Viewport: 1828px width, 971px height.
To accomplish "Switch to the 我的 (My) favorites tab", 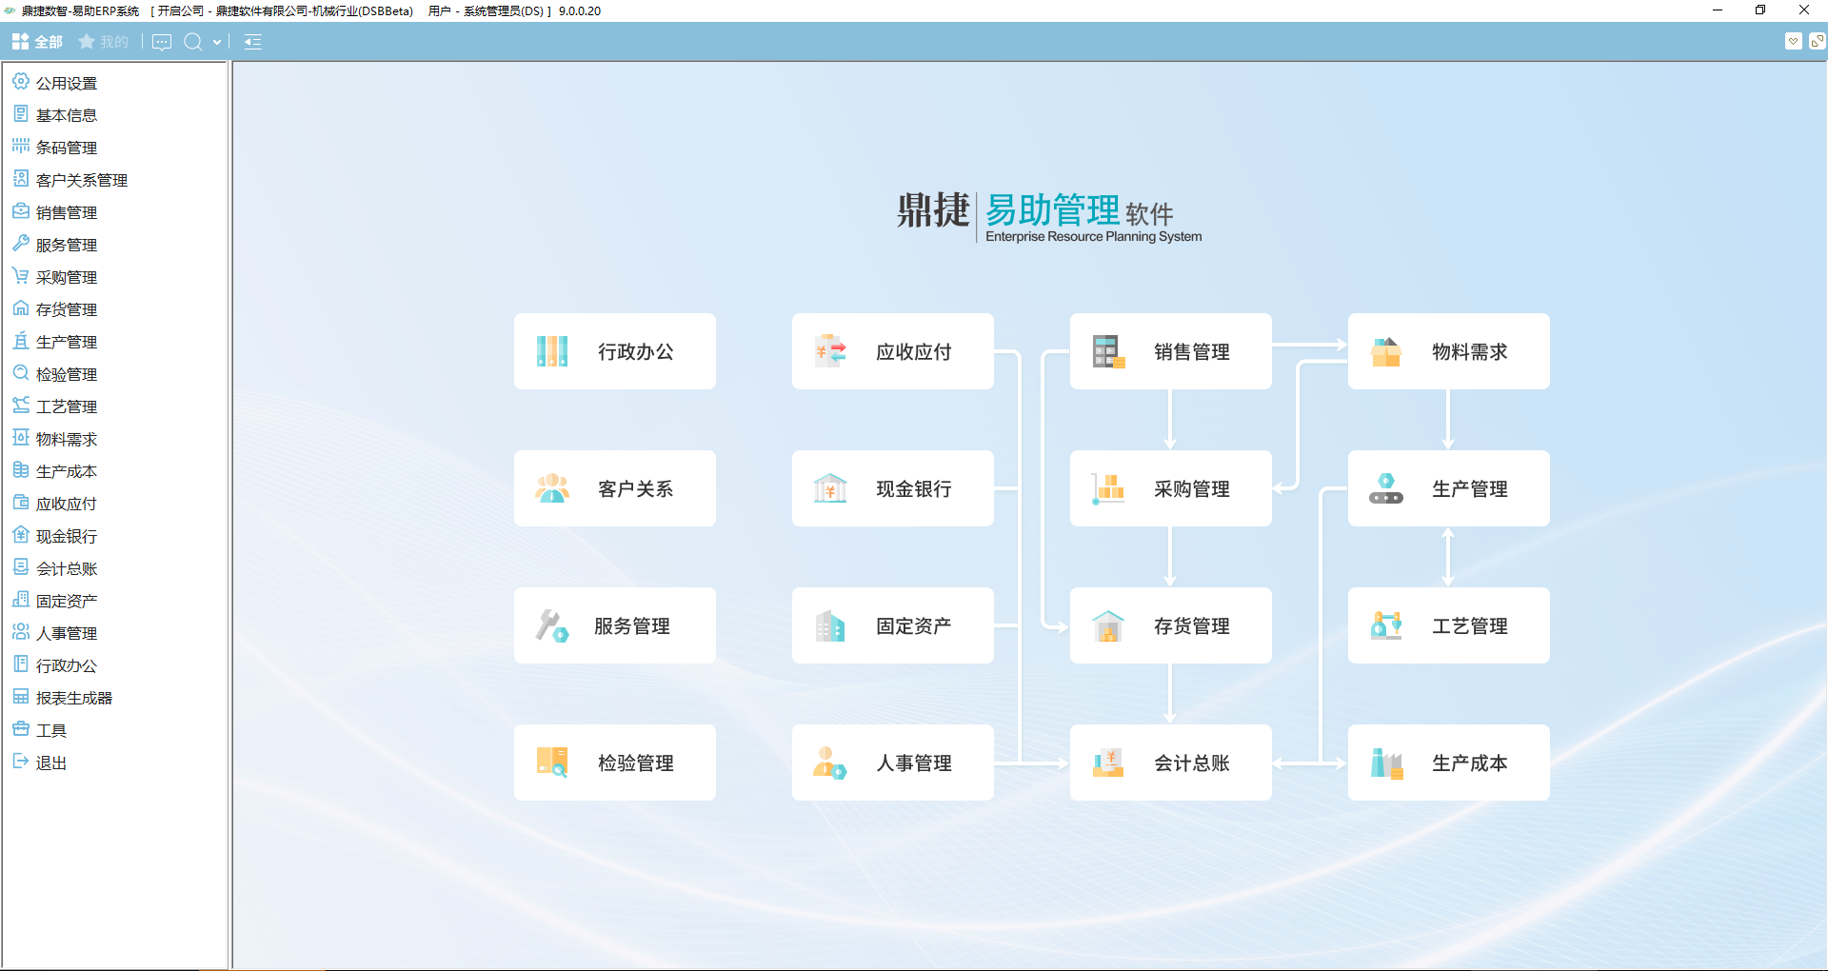I will click(x=103, y=42).
